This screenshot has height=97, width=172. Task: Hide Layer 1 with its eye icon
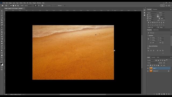point(148,68)
